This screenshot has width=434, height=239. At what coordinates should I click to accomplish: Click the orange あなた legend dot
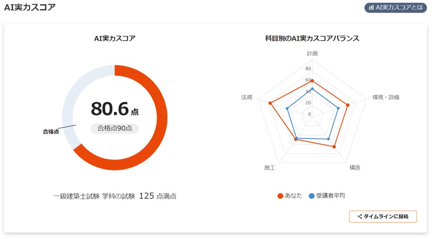(x=280, y=196)
